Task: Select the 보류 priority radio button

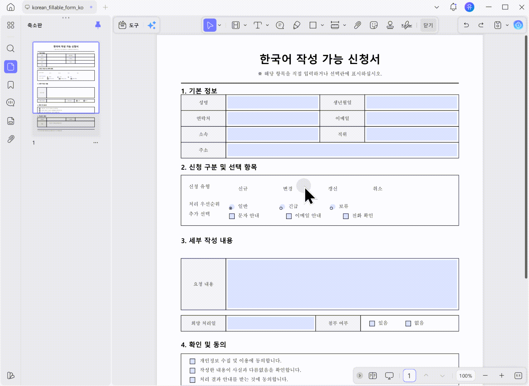Action: (x=331, y=207)
